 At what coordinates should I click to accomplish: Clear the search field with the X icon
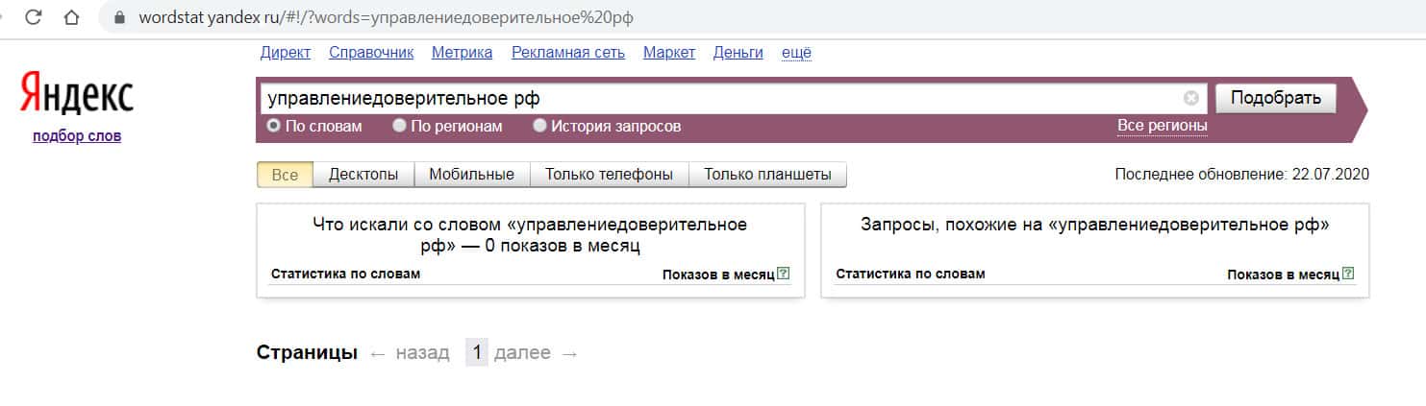[x=1191, y=98]
